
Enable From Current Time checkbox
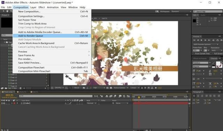coord(194,54)
